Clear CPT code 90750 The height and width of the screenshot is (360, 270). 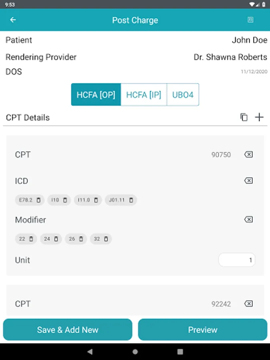(248, 154)
